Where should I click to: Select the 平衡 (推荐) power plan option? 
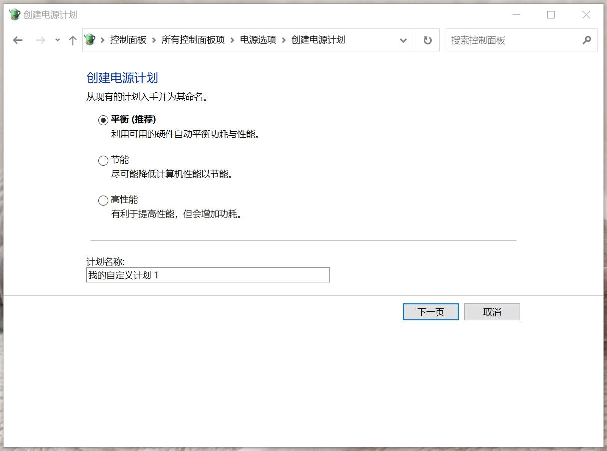[x=103, y=119]
